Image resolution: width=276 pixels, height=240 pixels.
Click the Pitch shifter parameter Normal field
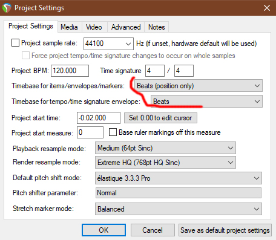[179, 193]
